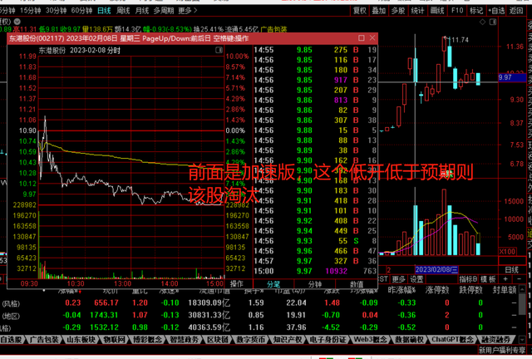Click the 返回 button
532x359 pixels.
[x=516, y=11]
